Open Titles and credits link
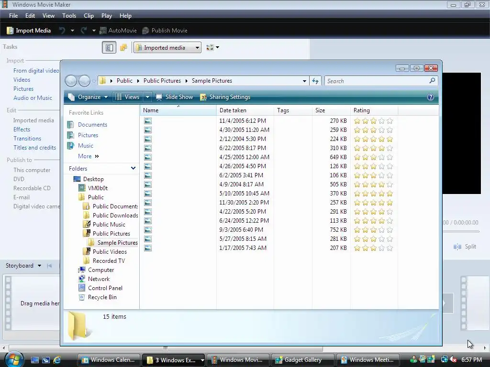Viewport: 490px width, 367px height. tap(34, 147)
